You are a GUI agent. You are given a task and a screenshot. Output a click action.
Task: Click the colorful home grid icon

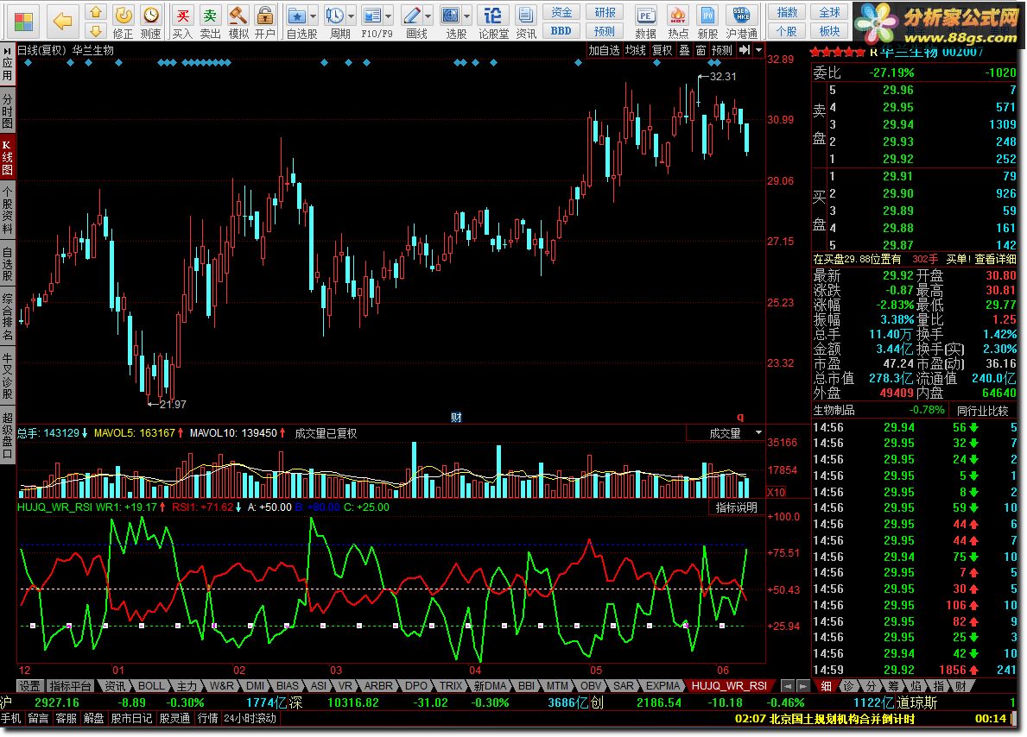(x=23, y=21)
